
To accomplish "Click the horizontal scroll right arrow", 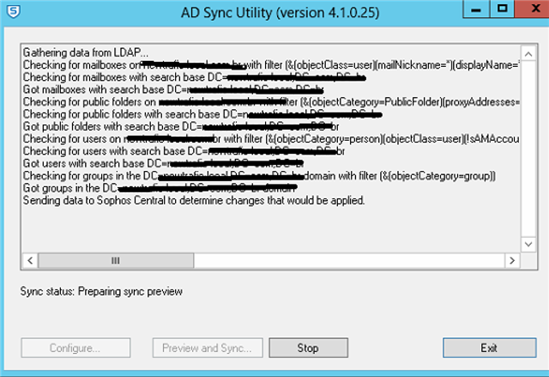I will pos(512,260).
